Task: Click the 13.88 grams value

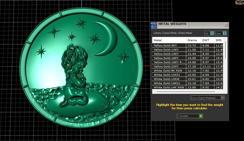Action: (191, 88)
